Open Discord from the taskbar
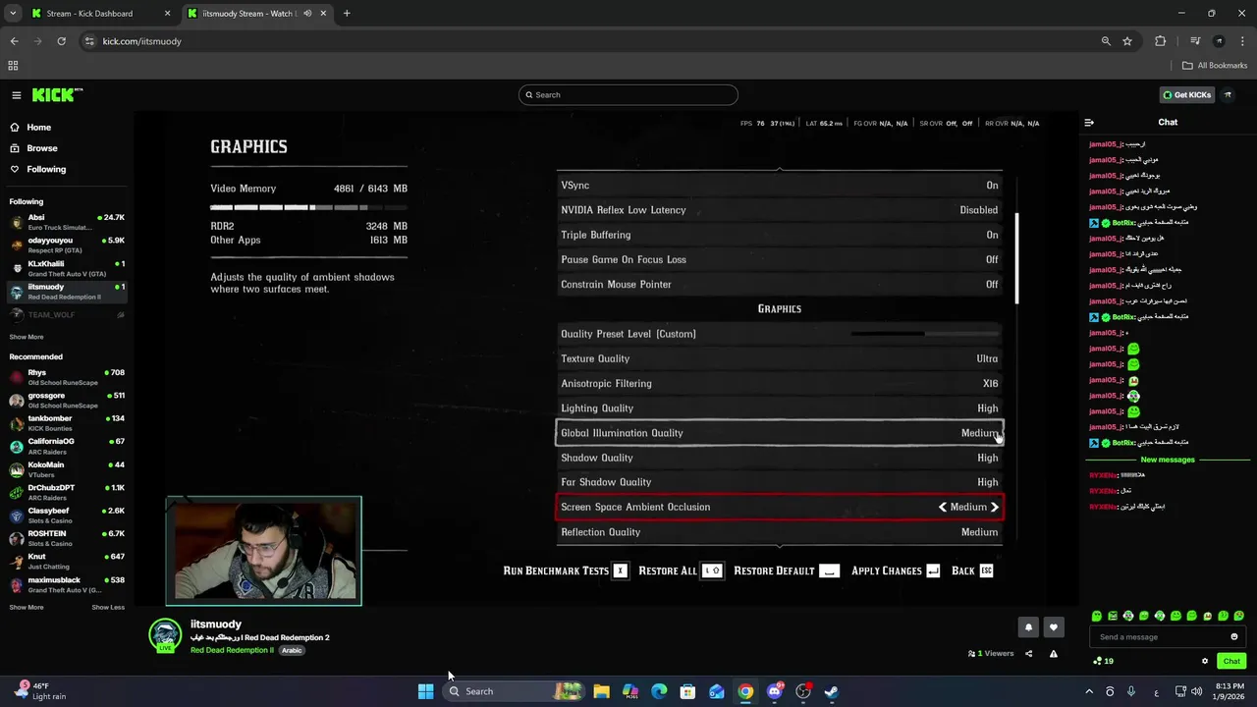This screenshot has width=1257, height=707. (774, 691)
